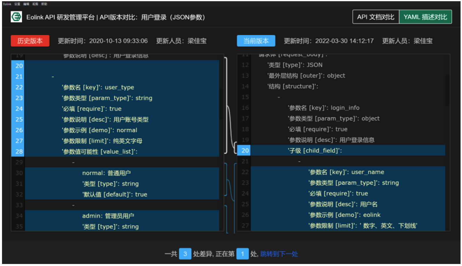Click left pane line number 20
The image size is (462, 266).
click(x=19, y=66)
